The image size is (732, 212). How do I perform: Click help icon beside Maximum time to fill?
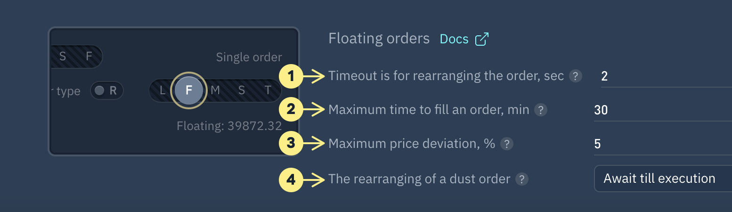pos(541,110)
